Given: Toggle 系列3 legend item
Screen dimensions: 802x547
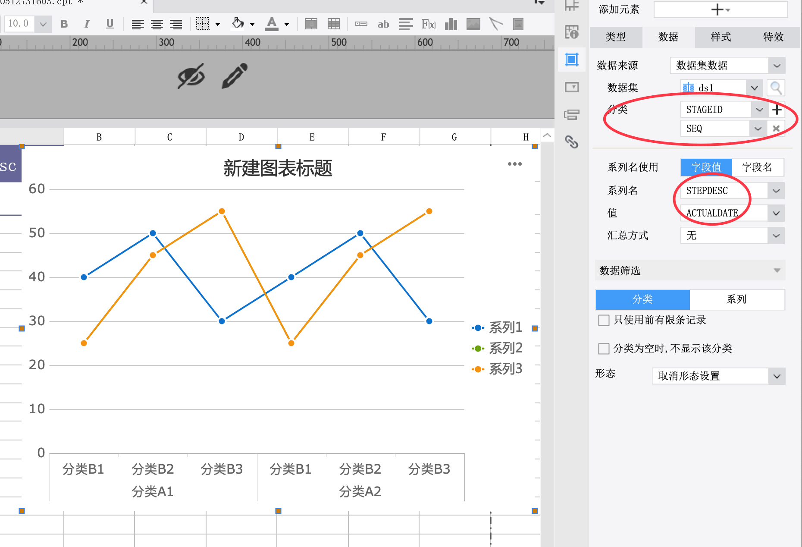Looking at the screenshot, I should pyautogui.click(x=498, y=369).
